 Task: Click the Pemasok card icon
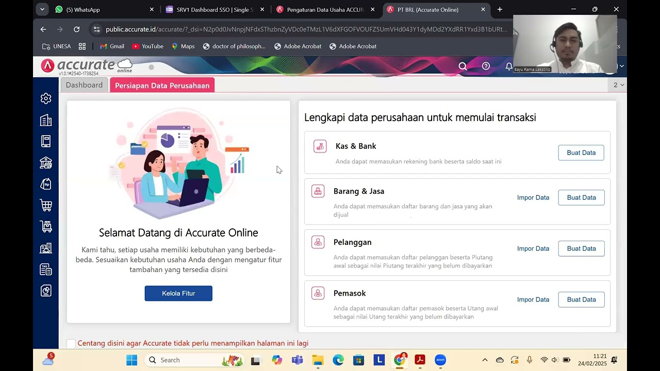pos(318,293)
